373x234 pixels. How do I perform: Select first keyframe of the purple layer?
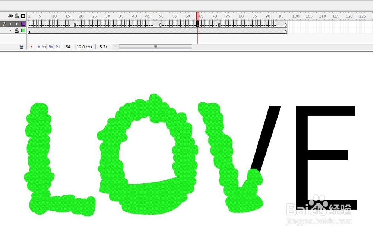point(29,25)
